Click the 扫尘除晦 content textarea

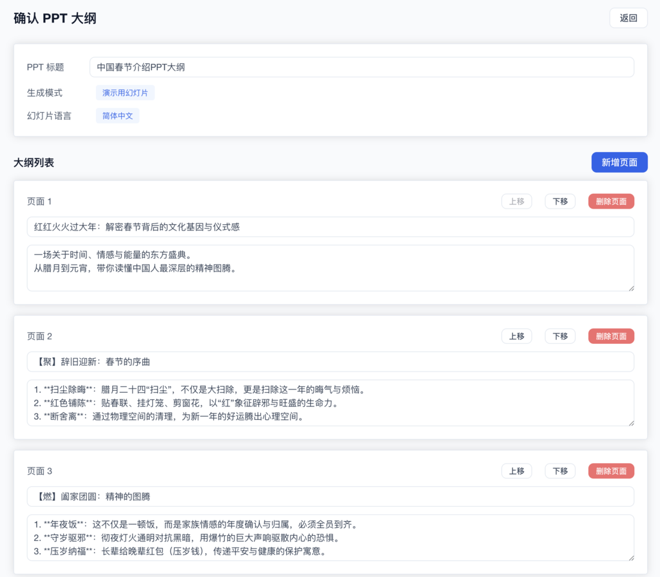coord(330,402)
